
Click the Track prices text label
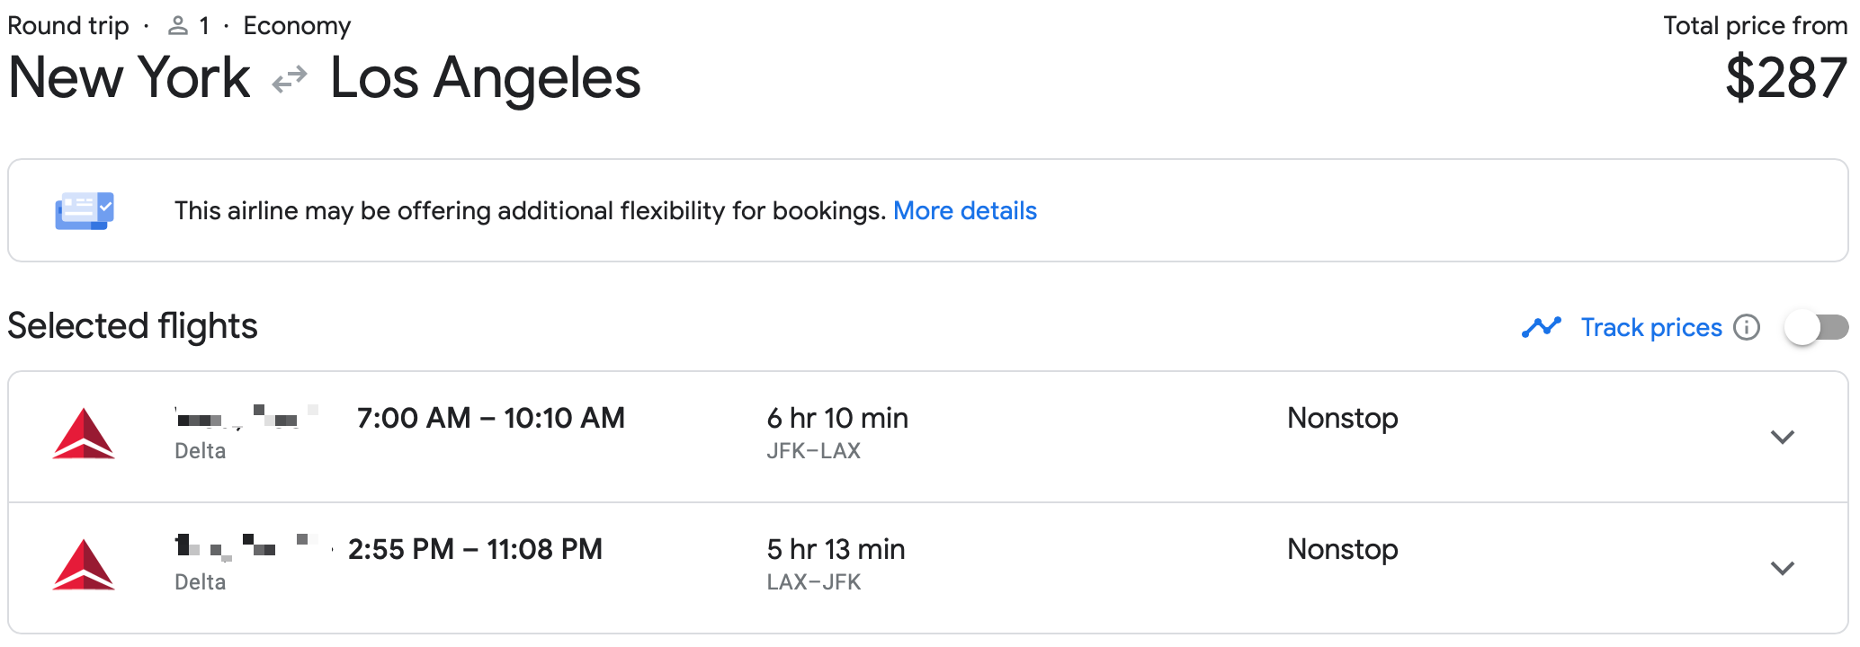coord(1650,327)
